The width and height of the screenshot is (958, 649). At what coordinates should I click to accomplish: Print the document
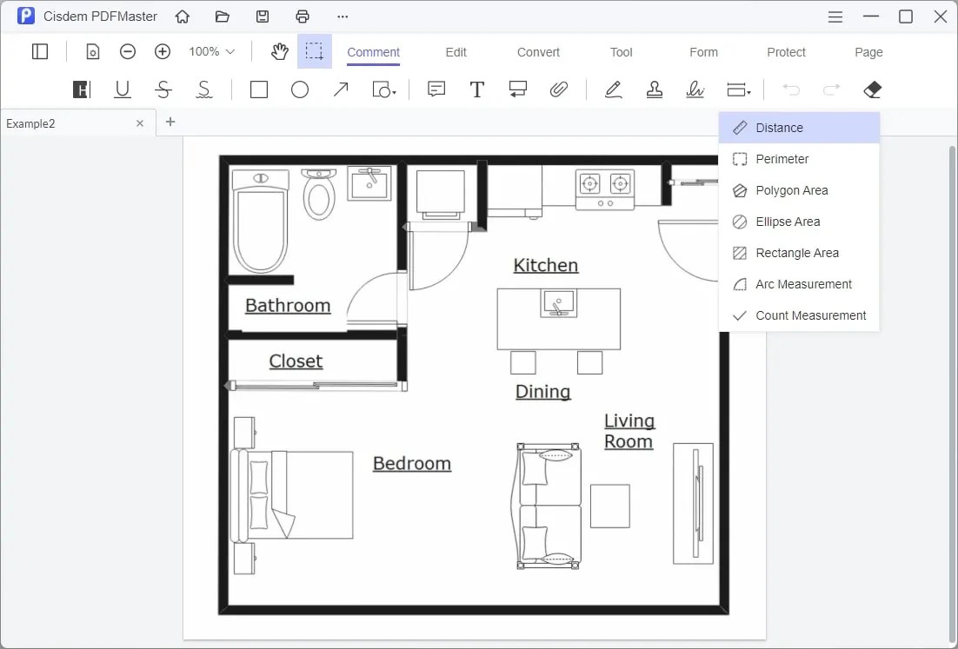(x=302, y=16)
